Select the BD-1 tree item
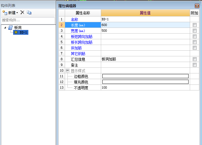202x145 pixels. [x=21, y=32]
